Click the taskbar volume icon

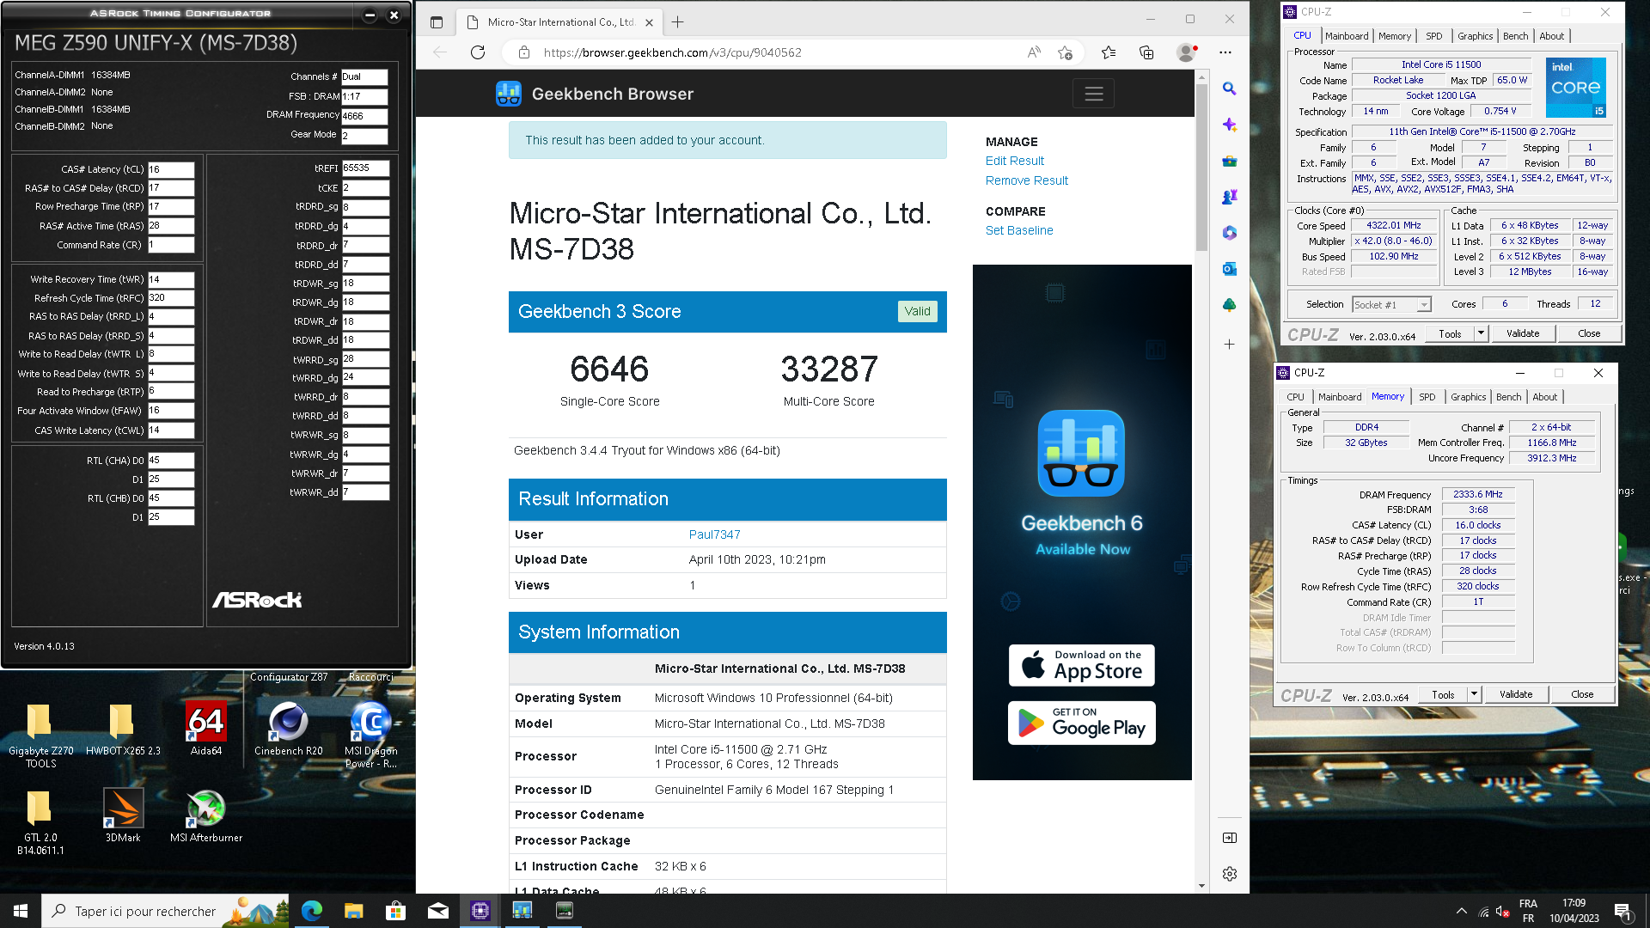pyautogui.click(x=1502, y=911)
